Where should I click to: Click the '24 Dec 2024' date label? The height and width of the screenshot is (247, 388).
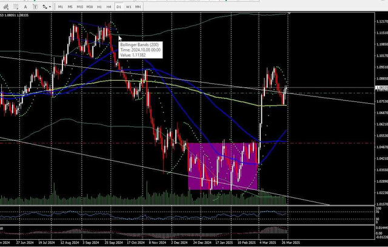click(x=202, y=243)
